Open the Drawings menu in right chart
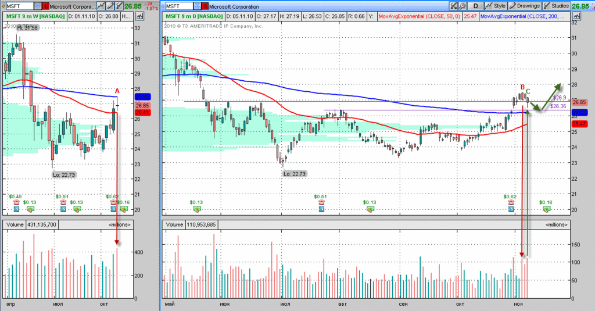The image size is (595, 311). (x=525, y=6)
